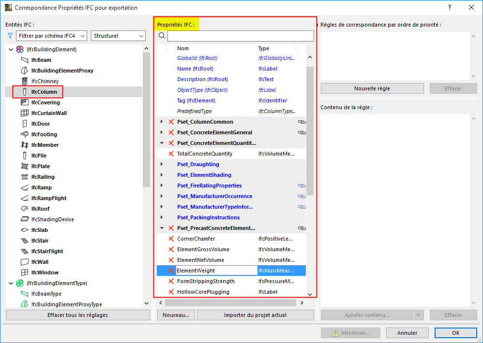
Task: Toggle the red X on HollowCorePlugging
Action: coord(171,292)
